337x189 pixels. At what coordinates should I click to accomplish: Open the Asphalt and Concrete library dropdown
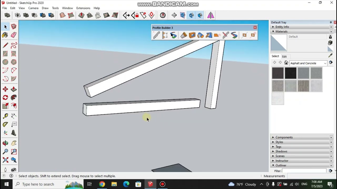pyautogui.click(x=308, y=63)
